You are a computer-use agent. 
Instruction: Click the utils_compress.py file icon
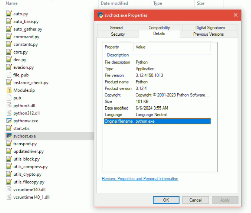[x=9, y=167]
